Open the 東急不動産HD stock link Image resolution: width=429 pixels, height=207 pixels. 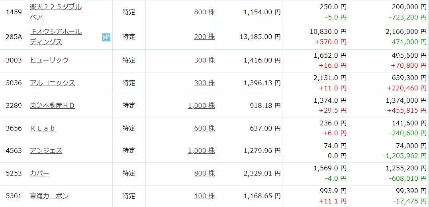(53, 105)
